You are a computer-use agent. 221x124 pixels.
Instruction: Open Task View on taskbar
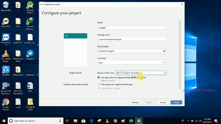coord(67,121)
